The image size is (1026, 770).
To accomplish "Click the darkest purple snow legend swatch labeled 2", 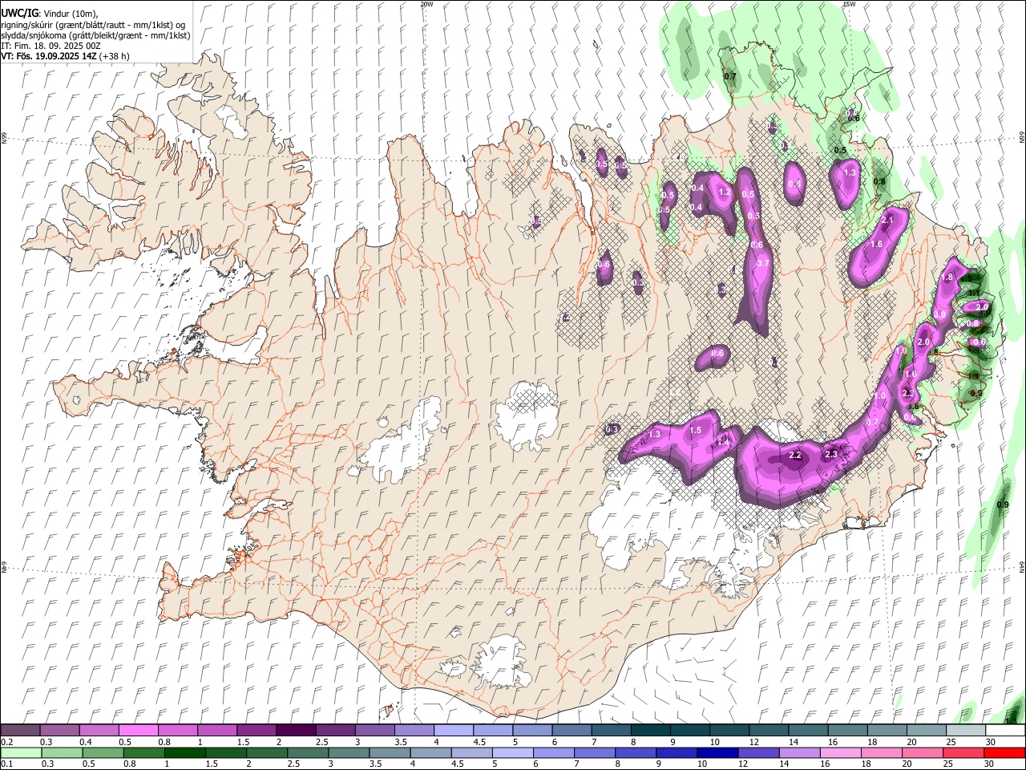I will click(295, 730).
